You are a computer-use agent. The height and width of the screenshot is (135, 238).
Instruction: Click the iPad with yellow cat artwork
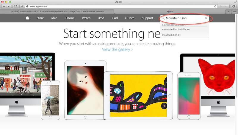pyautogui.click(x=138, y=96)
